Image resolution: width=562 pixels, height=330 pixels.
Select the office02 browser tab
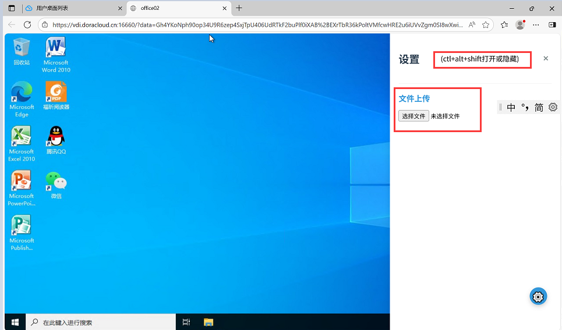179,8
